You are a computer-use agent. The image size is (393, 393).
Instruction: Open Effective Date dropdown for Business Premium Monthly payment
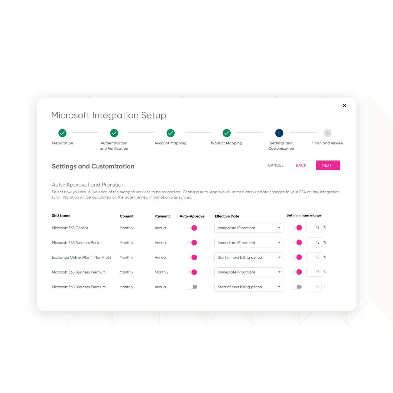click(x=248, y=272)
